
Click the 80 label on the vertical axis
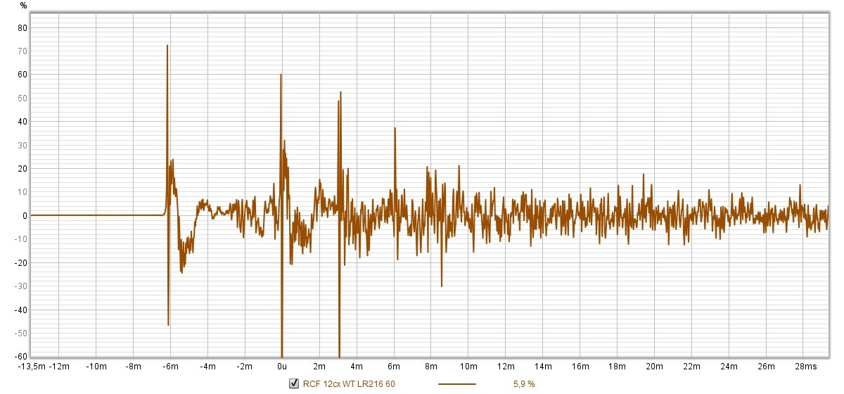(23, 27)
